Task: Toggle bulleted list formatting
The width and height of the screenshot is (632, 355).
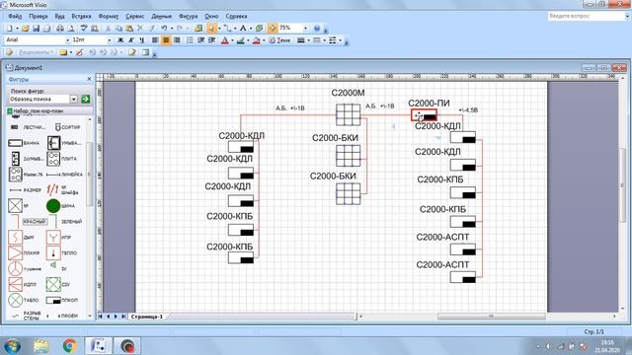Action: tap(190, 40)
